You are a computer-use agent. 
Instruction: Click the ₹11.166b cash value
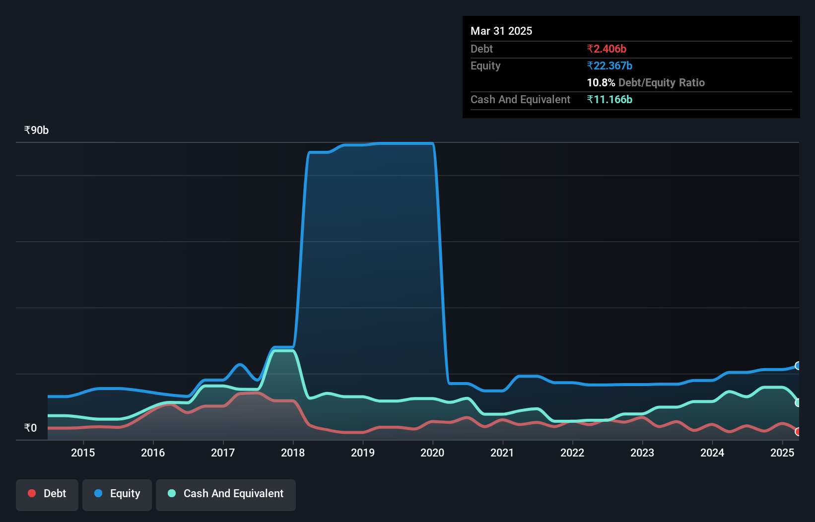(x=610, y=99)
